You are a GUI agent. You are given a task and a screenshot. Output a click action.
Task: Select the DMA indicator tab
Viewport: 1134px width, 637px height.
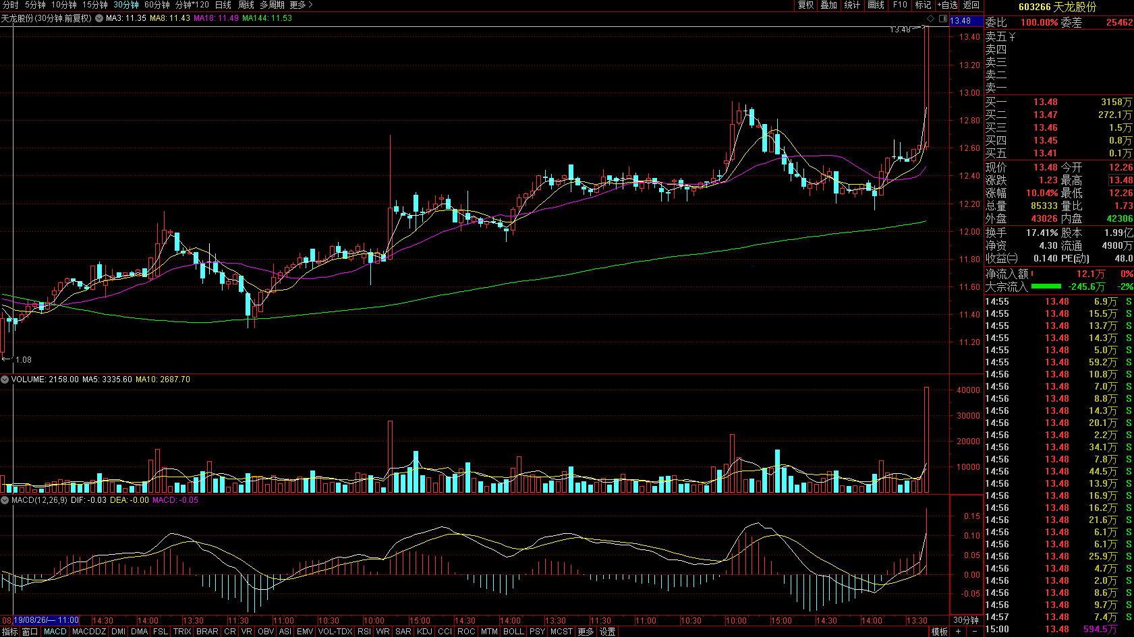140,632
